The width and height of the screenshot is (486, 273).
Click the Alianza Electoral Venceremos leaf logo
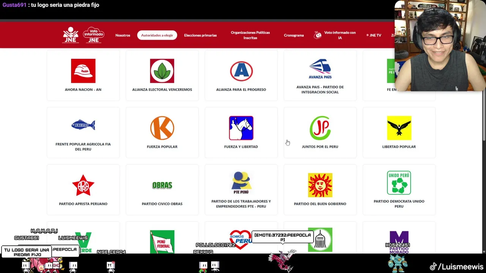[162, 71]
